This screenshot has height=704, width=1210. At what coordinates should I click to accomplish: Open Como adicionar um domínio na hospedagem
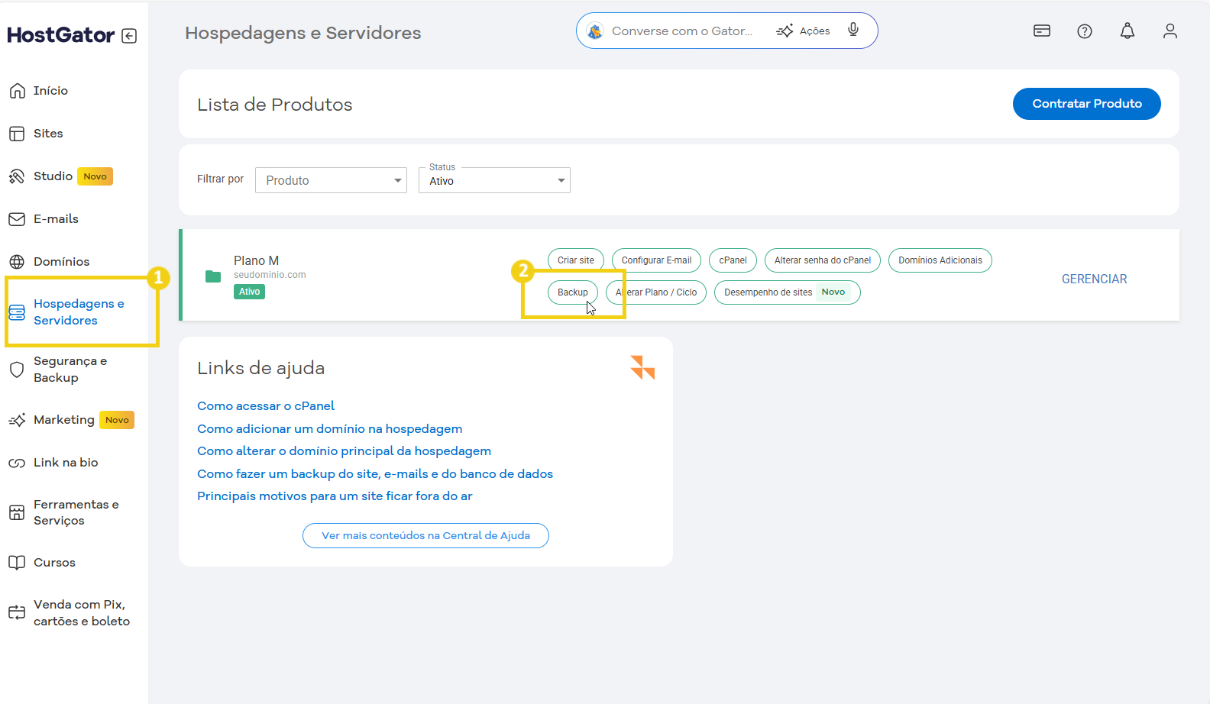330,429
